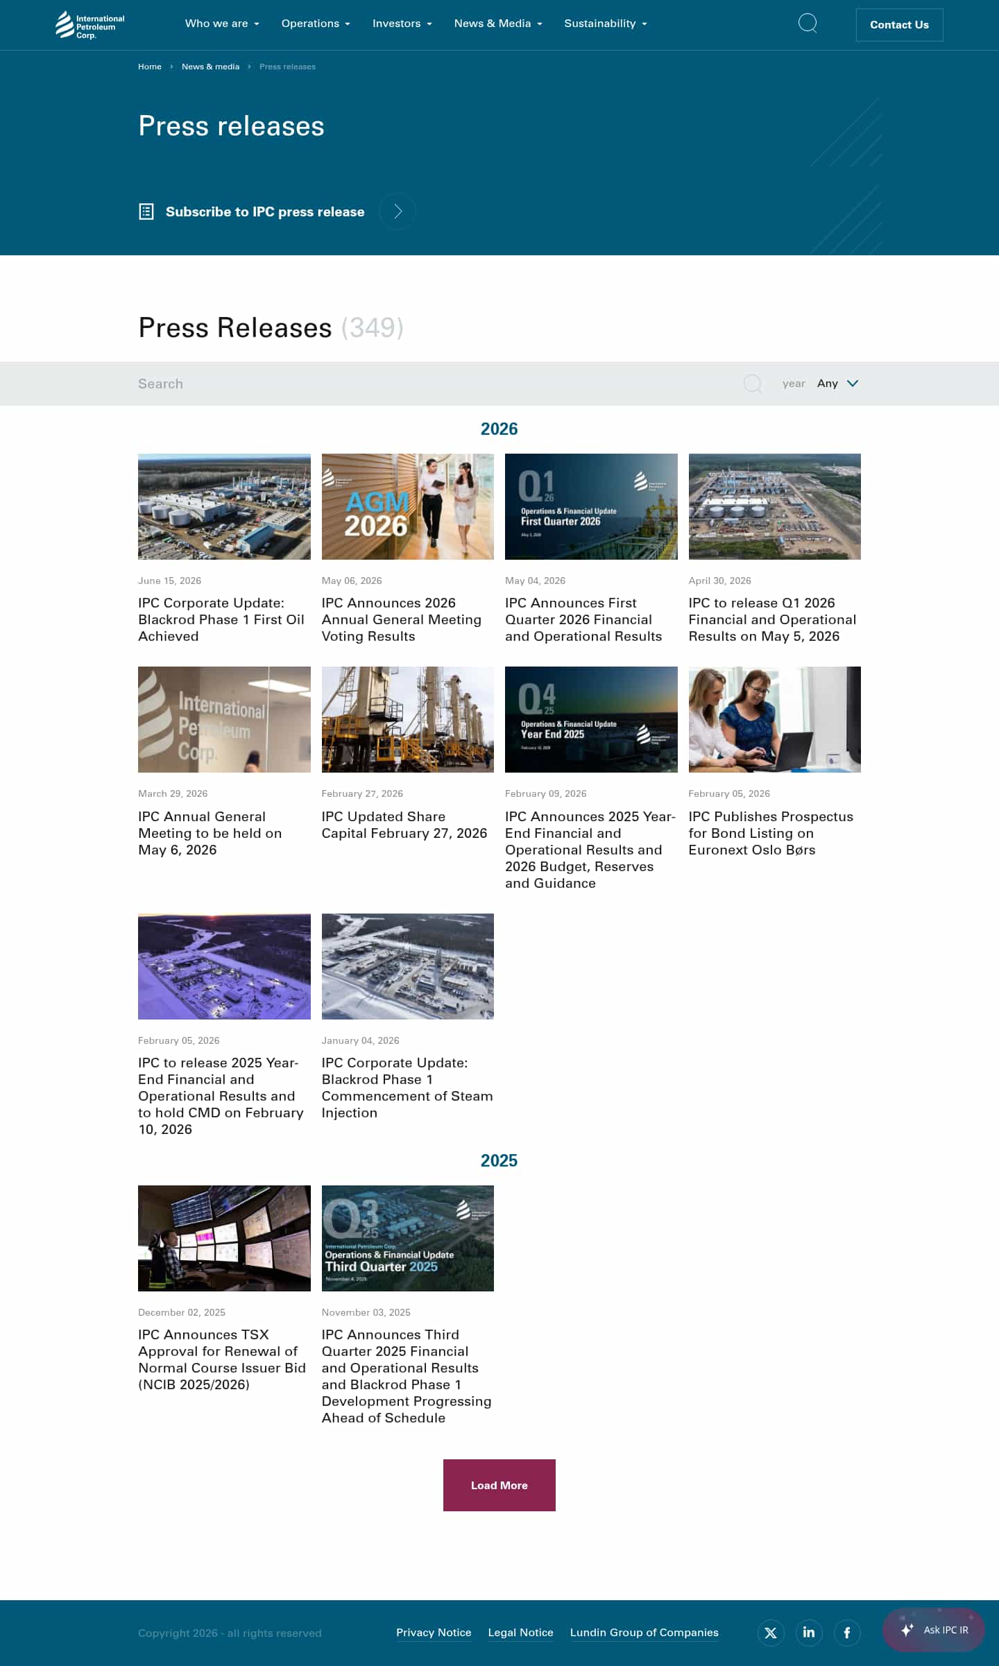Open 'IPC to release 2025 Year-End Financial' headline
The width and height of the screenshot is (999, 1666).
[x=221, y=1096]
